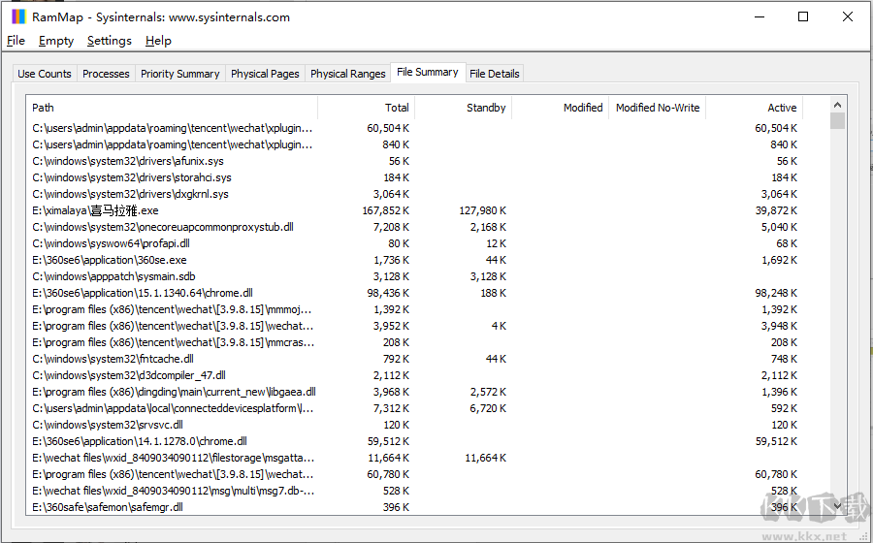This screenshot has width=873, height=543.
Task: Select the File Summary tab
Action: (428, 72)
